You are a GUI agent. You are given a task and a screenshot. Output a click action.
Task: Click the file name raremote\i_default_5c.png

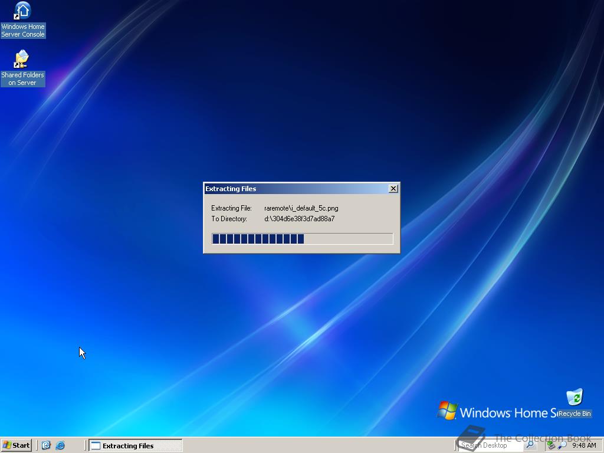[301, 208]
